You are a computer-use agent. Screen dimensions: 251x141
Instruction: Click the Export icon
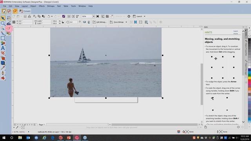pos(73,16)
